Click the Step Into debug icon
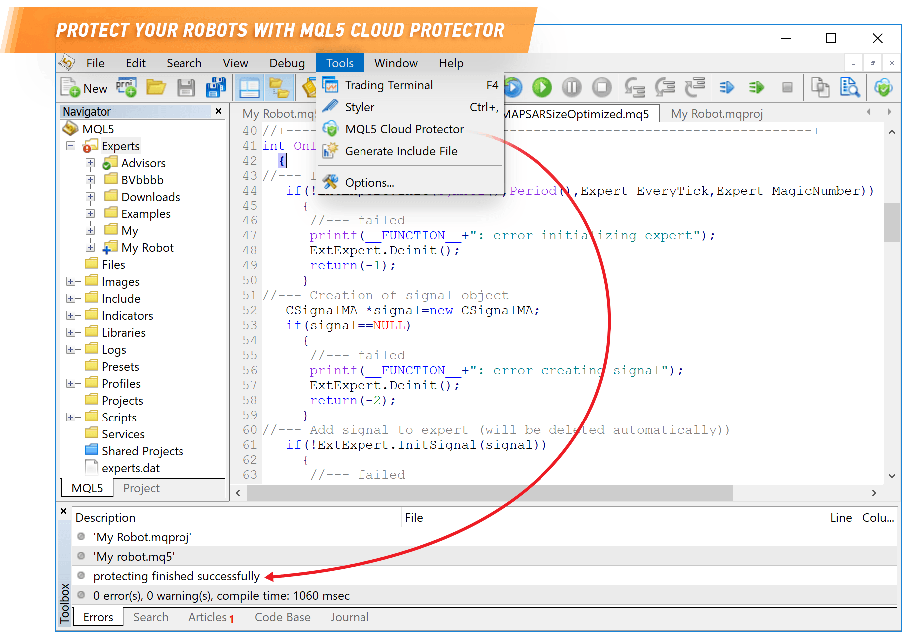Screen dimensions: 902x632 pyautogui.click(x=635, y=87)
